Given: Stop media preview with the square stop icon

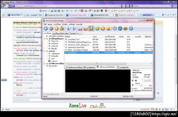Looking at the screenshot, I should point(136,81).
